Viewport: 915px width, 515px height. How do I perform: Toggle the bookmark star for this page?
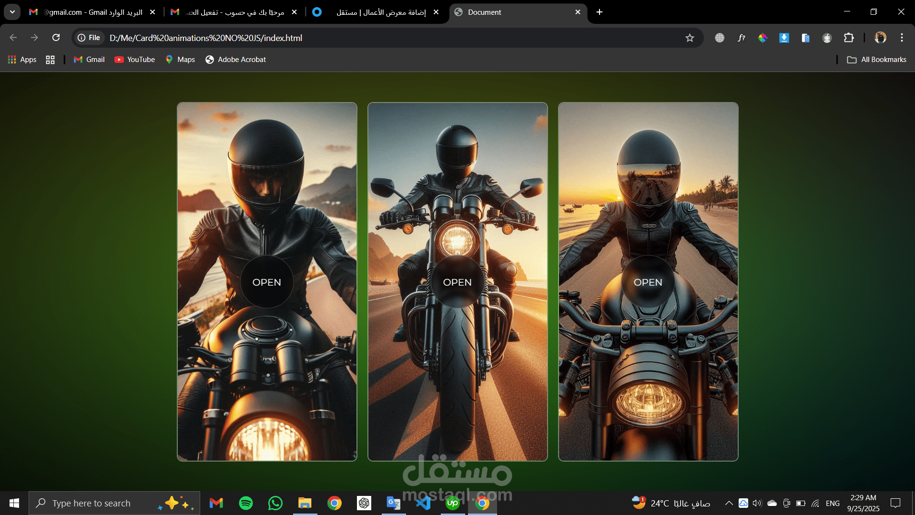[690, 38]
